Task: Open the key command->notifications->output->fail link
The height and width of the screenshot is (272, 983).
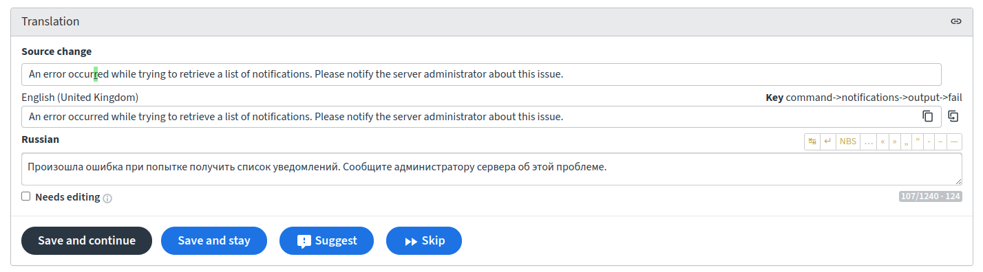Action: pyautogui.click(x=874, y=98)
